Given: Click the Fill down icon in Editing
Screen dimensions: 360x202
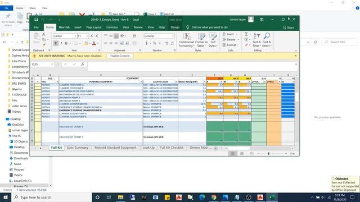Looking at the screenshot, I should (x=246, y=40).
